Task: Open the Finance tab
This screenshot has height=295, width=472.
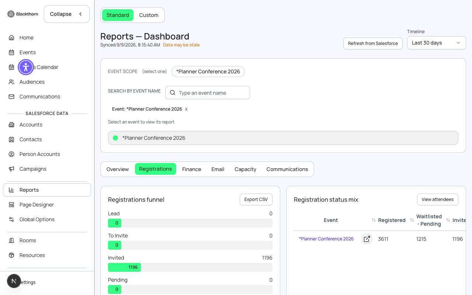Action: click(x=191, y=169)
